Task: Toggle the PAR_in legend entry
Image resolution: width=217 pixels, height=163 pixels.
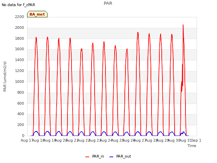Action: point(95,157)
